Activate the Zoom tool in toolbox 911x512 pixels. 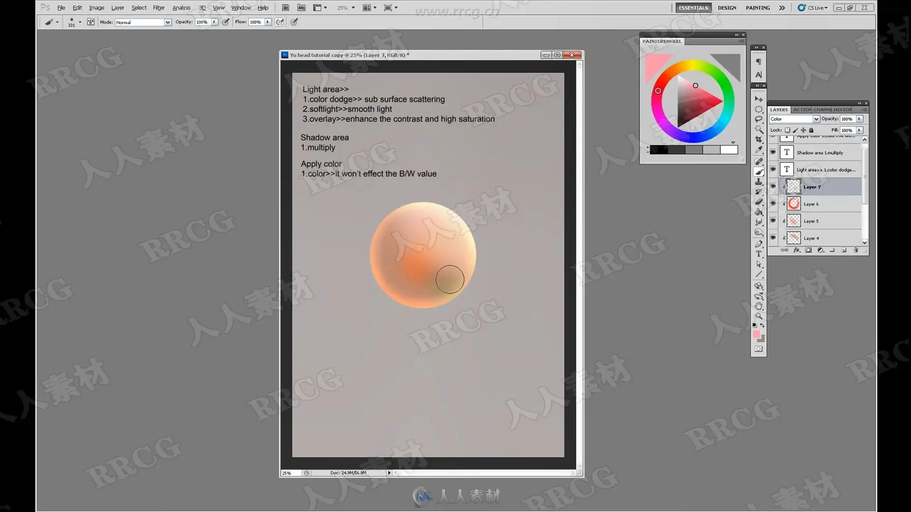point(759,316)
